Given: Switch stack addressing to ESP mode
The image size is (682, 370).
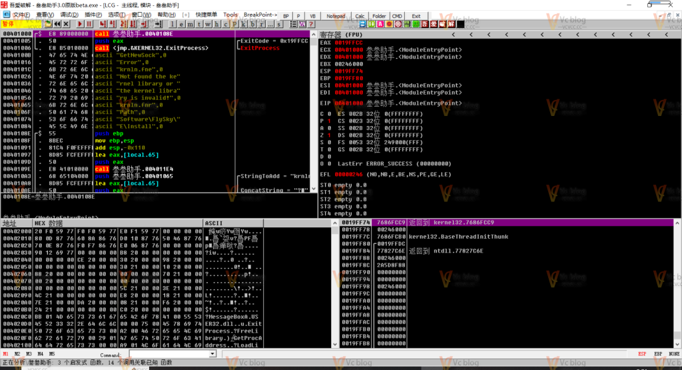Looking at the screenshot, I should coord(643,354).
